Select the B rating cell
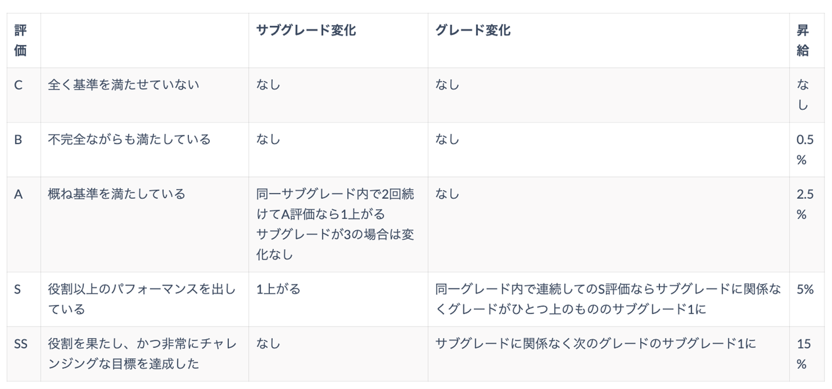 pos(18,139)
